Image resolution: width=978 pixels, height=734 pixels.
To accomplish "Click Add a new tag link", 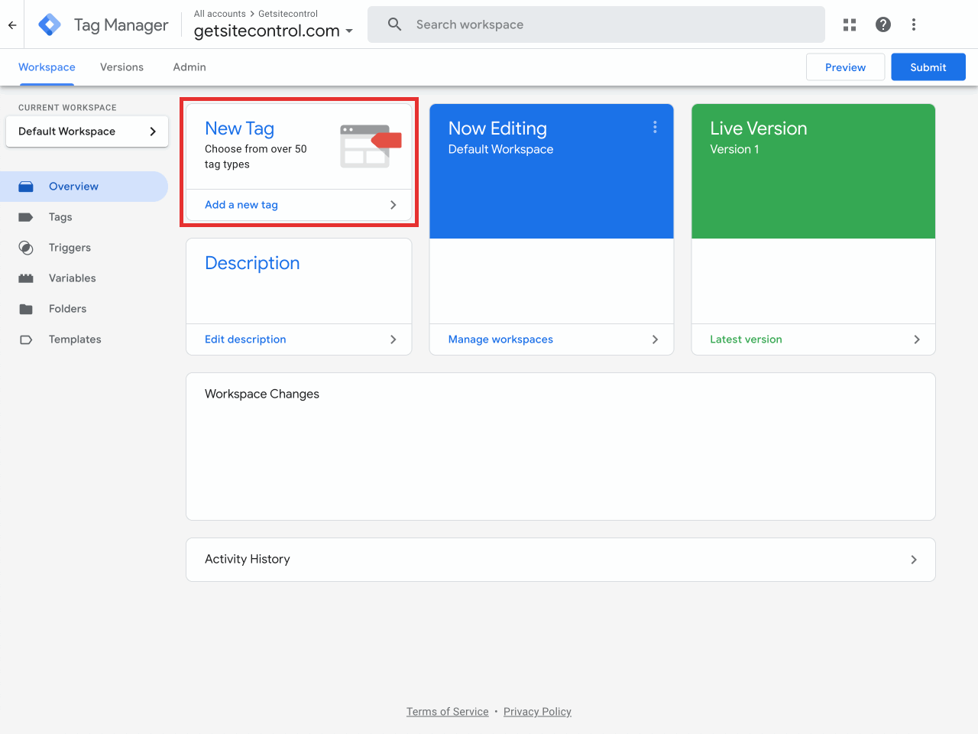I will pyautogui.click(x=241, y=205).
